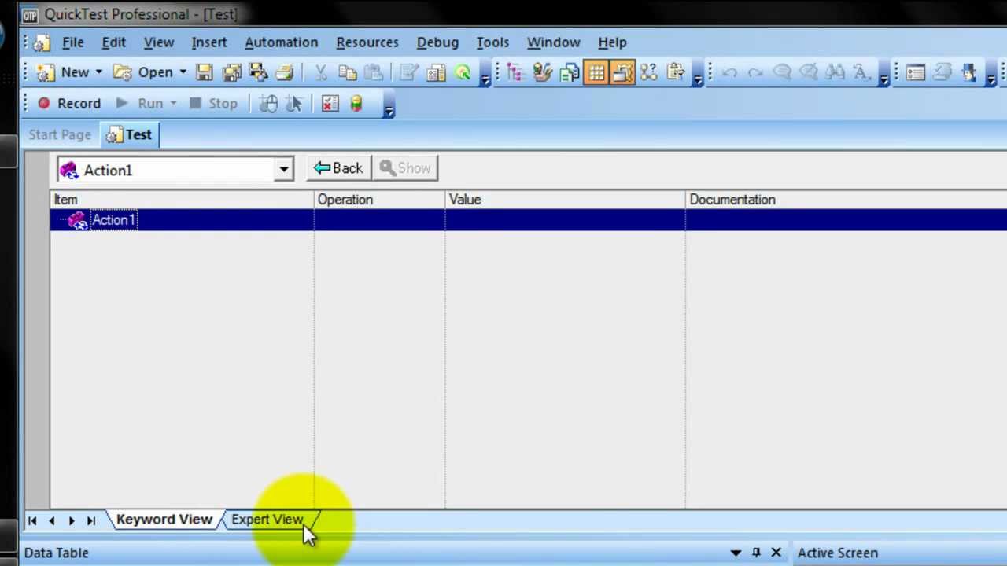The width and height of the screenshot is (1007, 566).
Task: Click the green Object Spy icon
Action: point(463,72)
